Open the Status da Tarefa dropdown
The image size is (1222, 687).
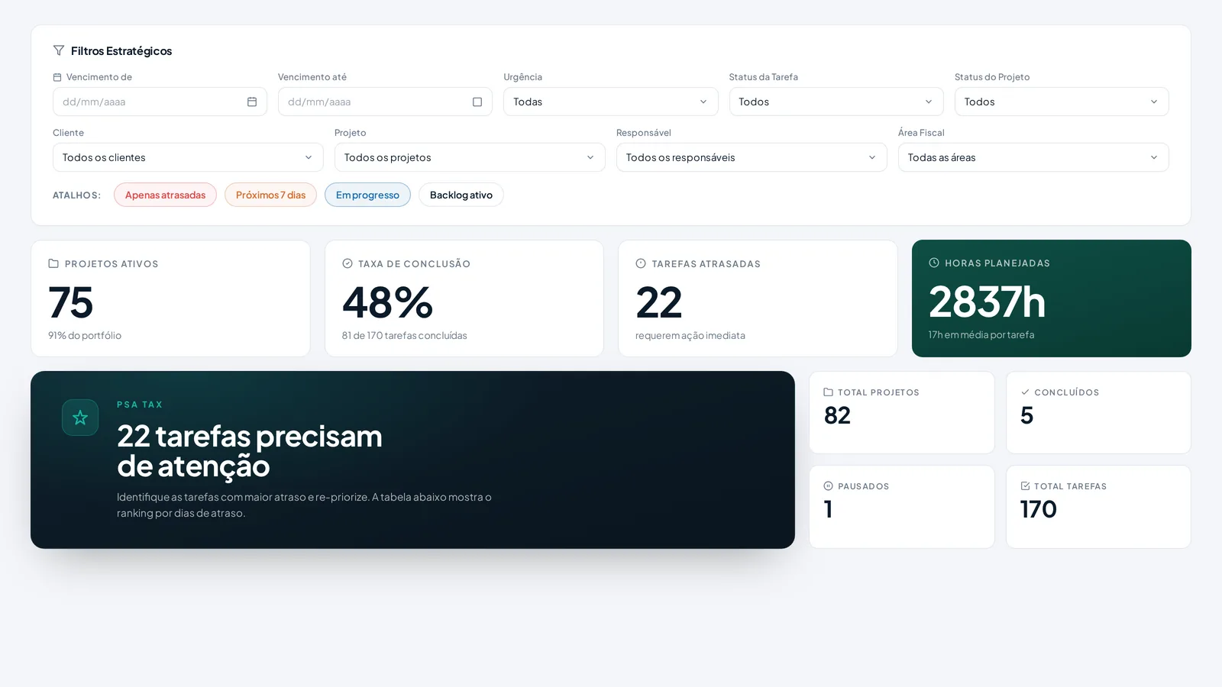pos(836,102)
